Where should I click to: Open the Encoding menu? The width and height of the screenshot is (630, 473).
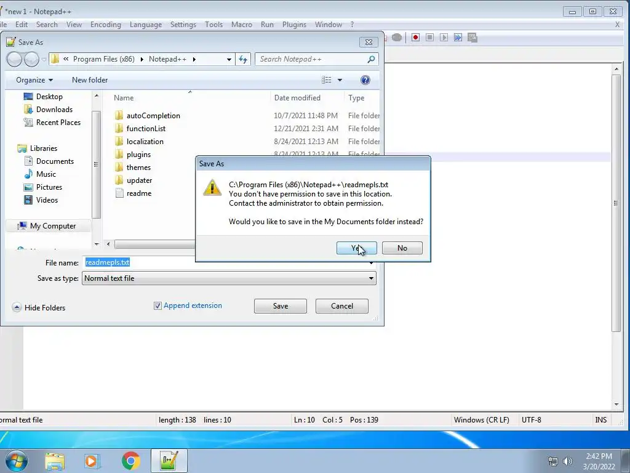(106, 25)
